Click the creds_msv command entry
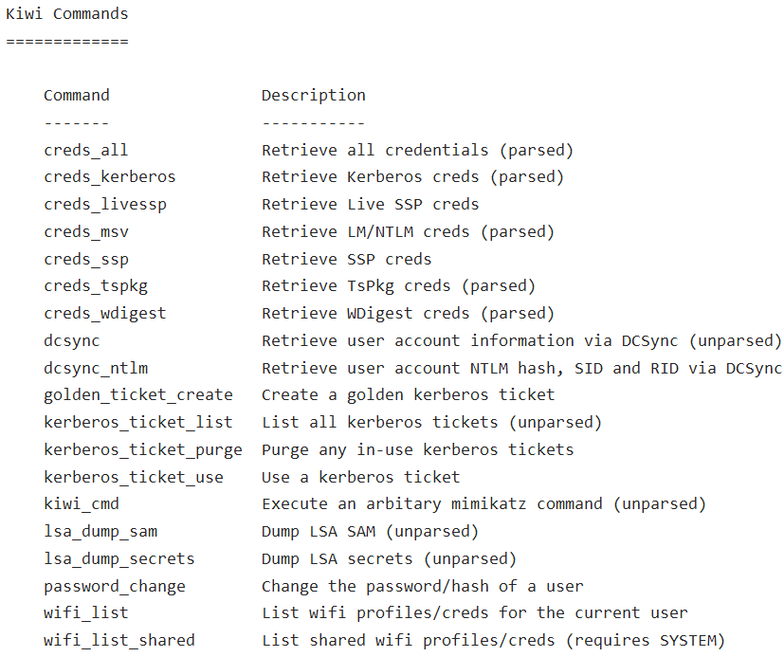 click(x=85, y=232)
